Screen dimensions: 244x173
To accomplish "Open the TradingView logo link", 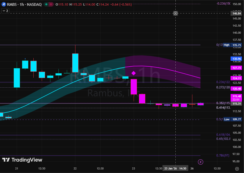I will point(22,160).
